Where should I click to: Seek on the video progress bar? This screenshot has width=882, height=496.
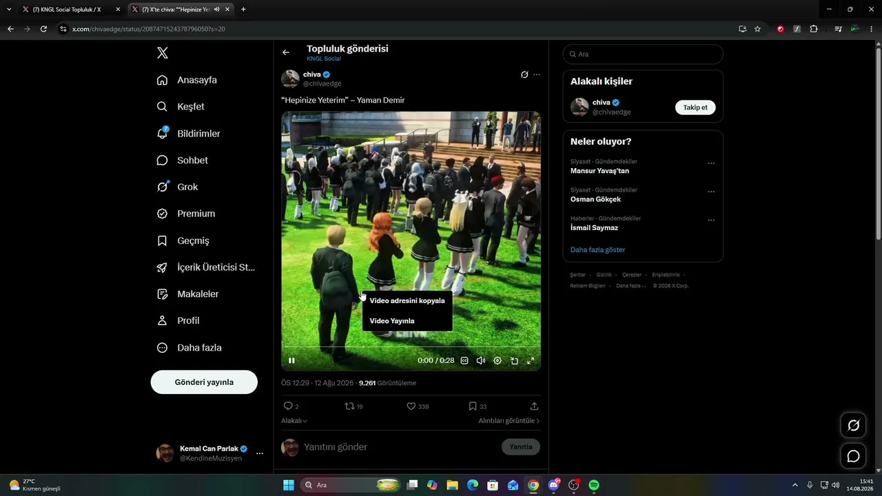click(411, 347)
